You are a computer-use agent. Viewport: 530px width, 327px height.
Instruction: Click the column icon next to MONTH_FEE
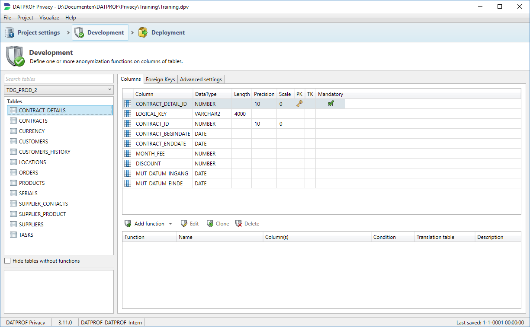[x=128, y=154]
